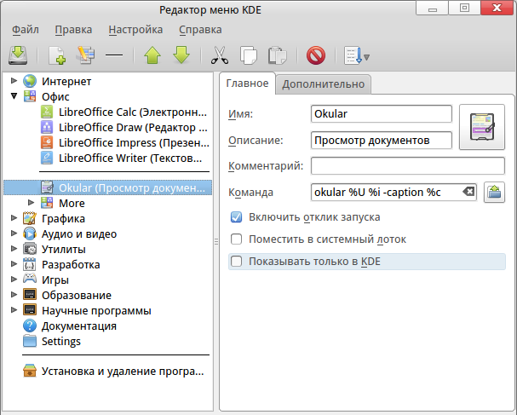Change the Okular application icon button

point(482,127)
